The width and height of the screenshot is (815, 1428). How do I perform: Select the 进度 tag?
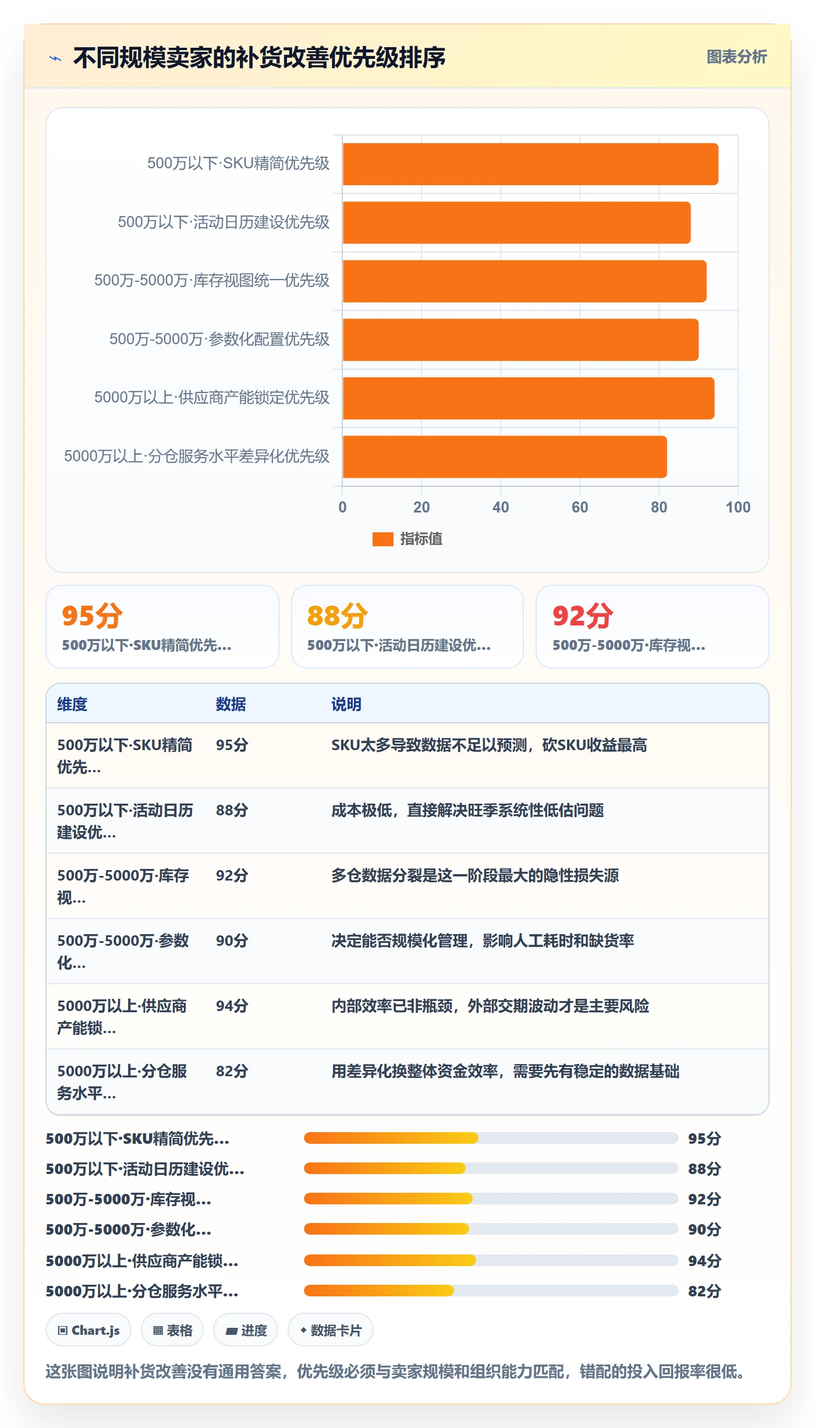pyautogui.click(x=246, y=1330)
